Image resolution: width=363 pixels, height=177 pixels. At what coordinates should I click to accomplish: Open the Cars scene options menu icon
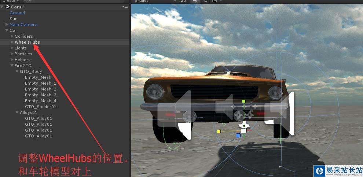click(x=125, y=7)
